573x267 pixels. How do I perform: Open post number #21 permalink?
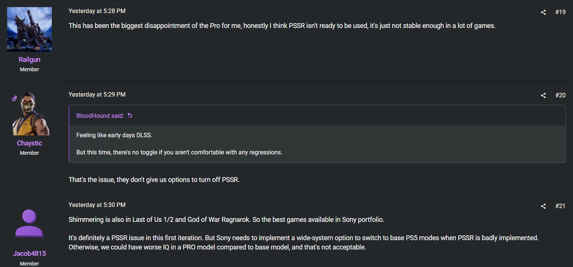(560, 206)
